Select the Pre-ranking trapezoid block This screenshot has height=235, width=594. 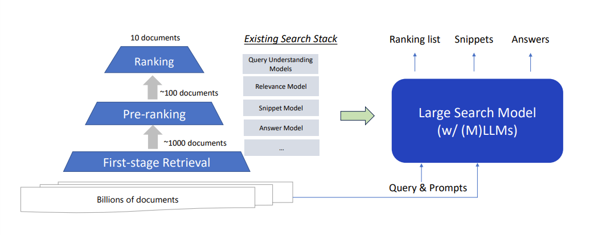click(154, 114)
